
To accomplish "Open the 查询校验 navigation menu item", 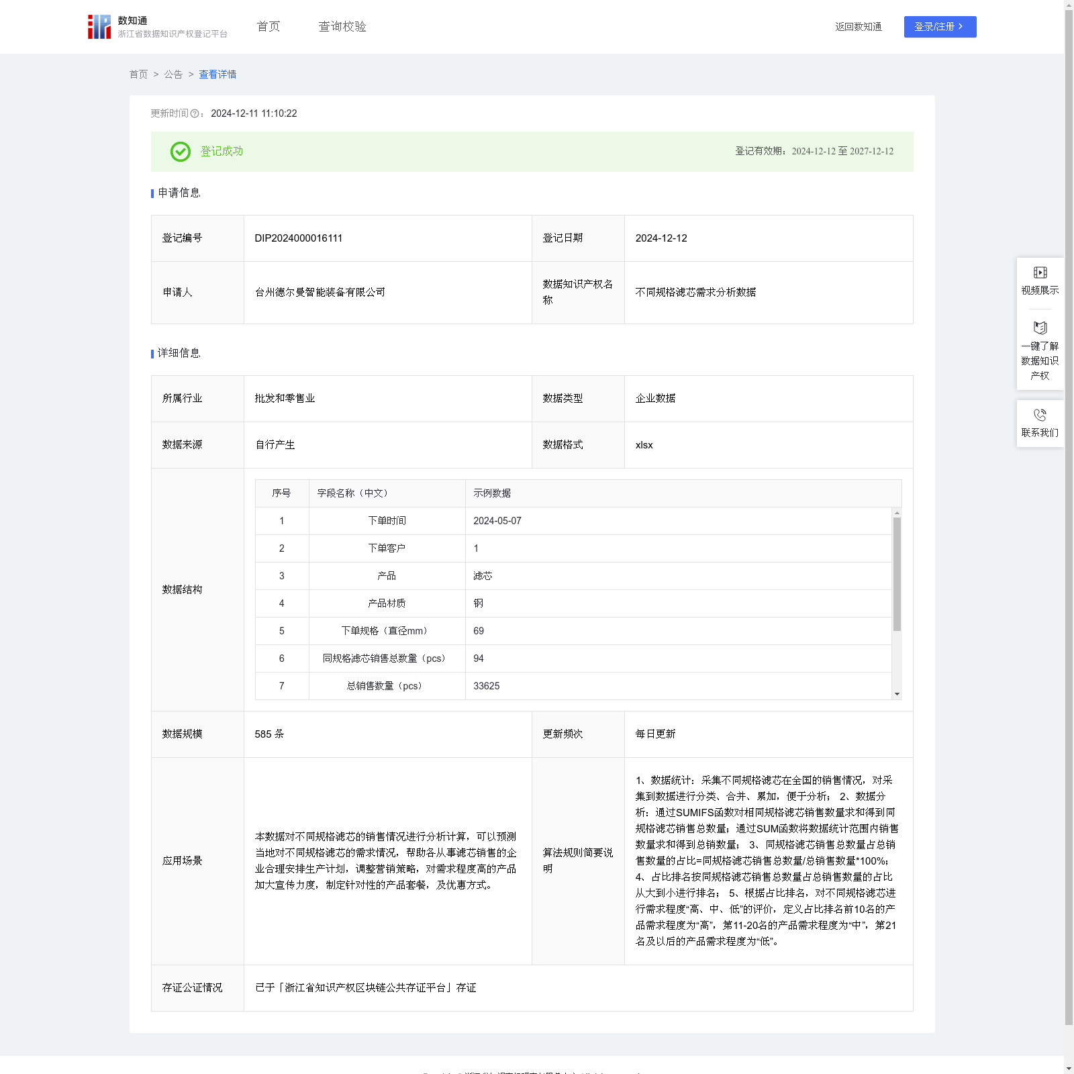I will (x=342, y=27).
